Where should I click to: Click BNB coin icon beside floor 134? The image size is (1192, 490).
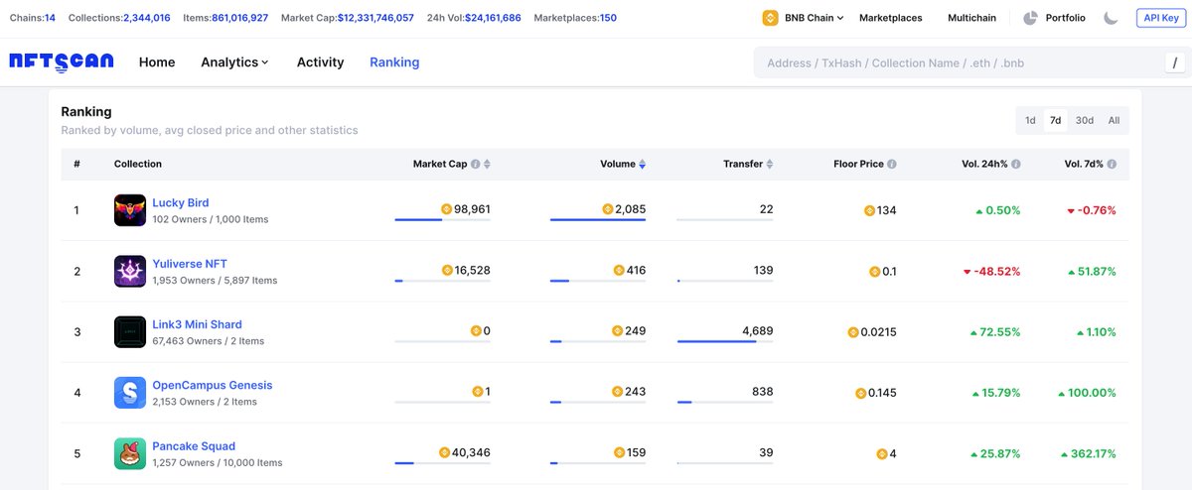click(870, 210)
